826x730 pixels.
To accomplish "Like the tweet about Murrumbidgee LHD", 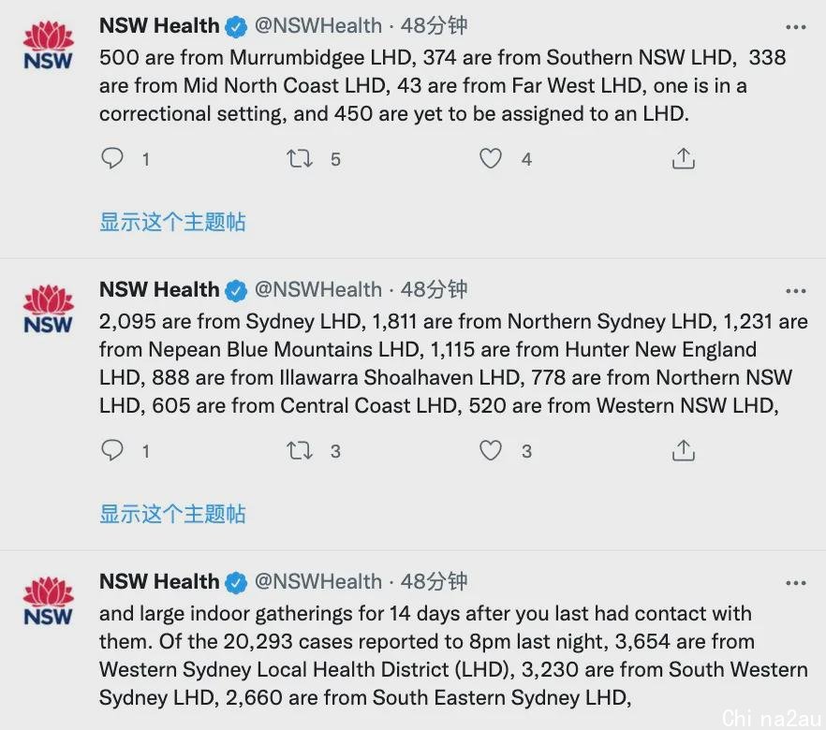I will [491, 158].
